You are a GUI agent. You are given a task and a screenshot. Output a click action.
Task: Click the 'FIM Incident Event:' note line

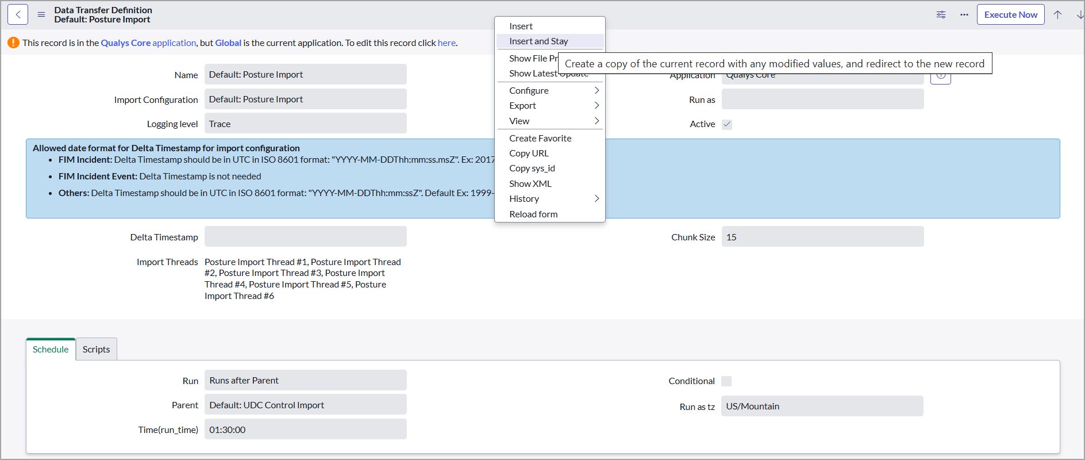click(160, 176)
